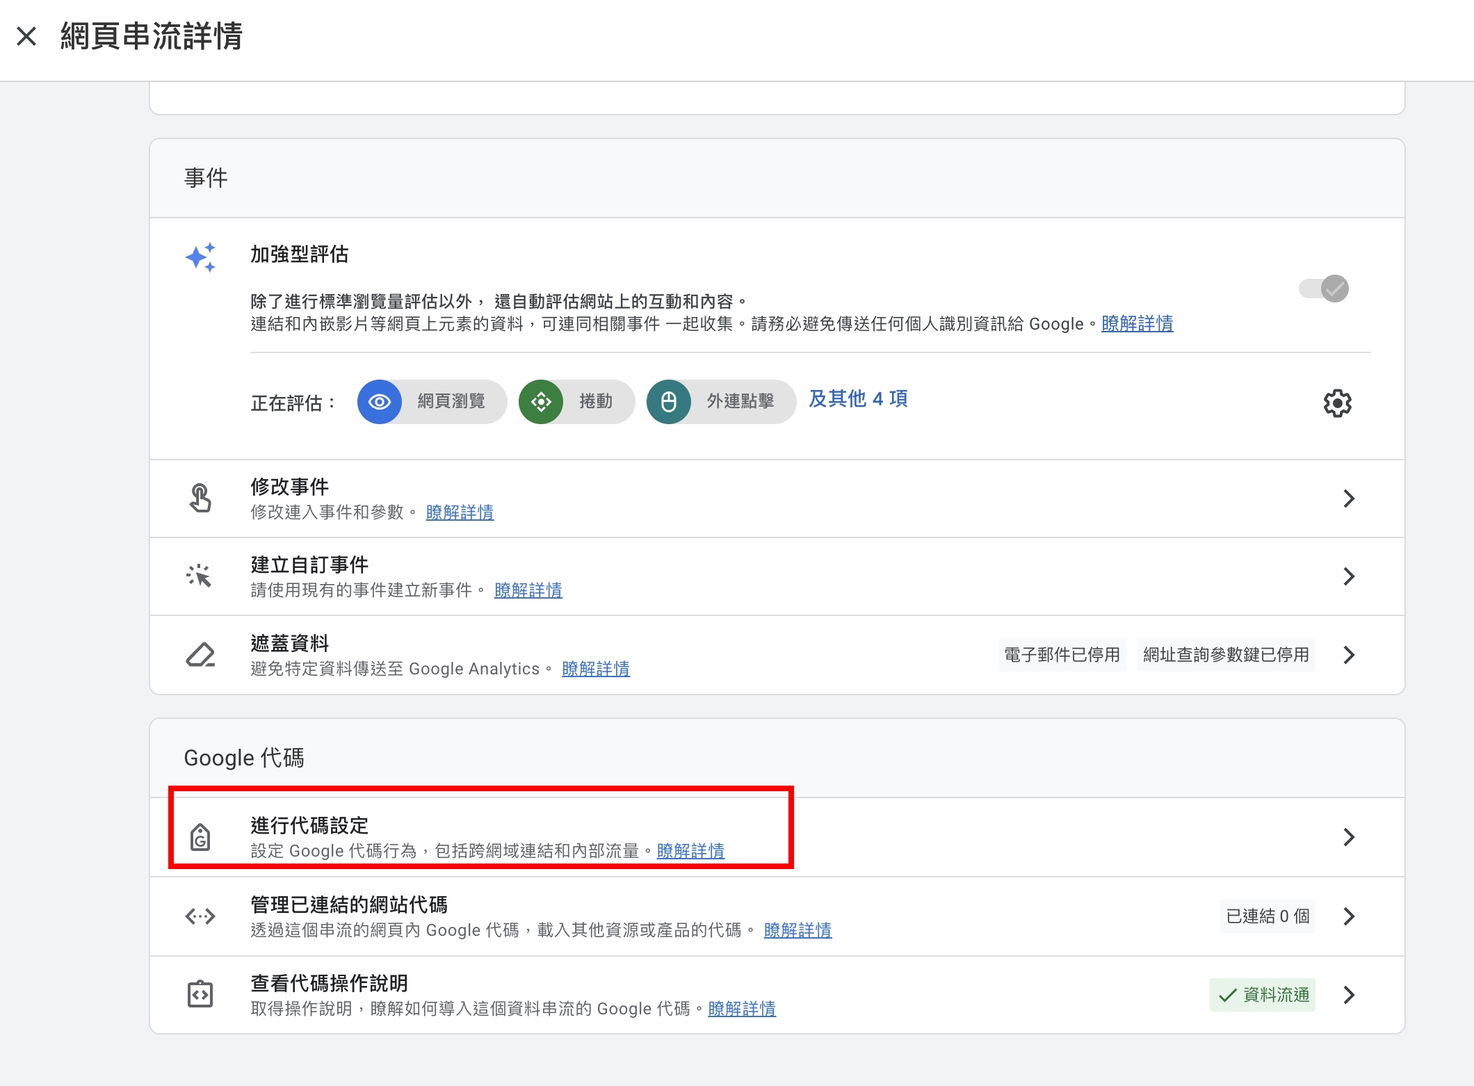The image size is (1474, 1086).
Task: Click the 已連結 0 個 status chip
Action: [1268, 916]
